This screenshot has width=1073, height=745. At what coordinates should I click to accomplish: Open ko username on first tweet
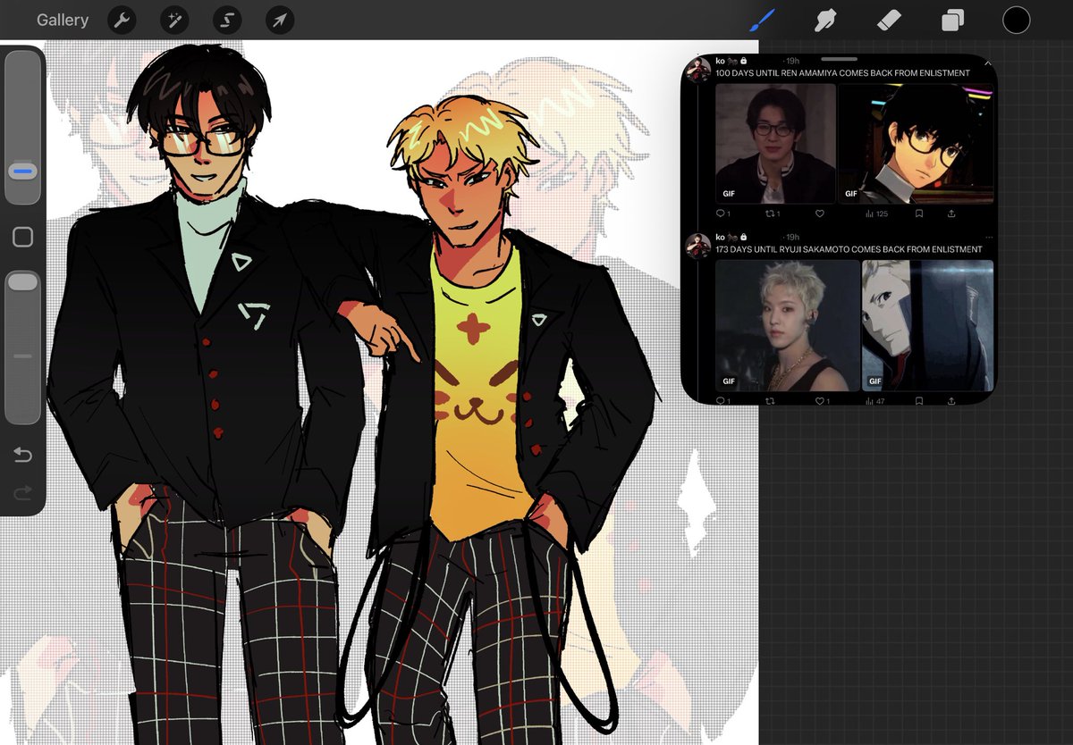(720, 61)
